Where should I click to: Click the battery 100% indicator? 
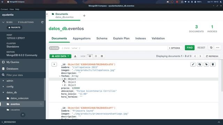198,2
